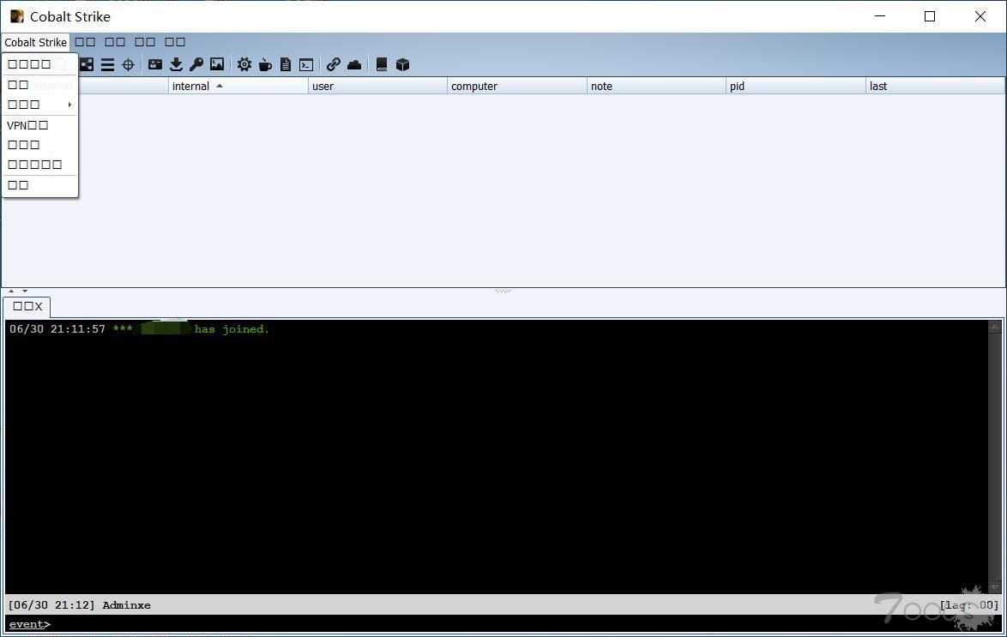Choose the VPN entry in the open menu
1007x637 pixels.
(39, 125)
